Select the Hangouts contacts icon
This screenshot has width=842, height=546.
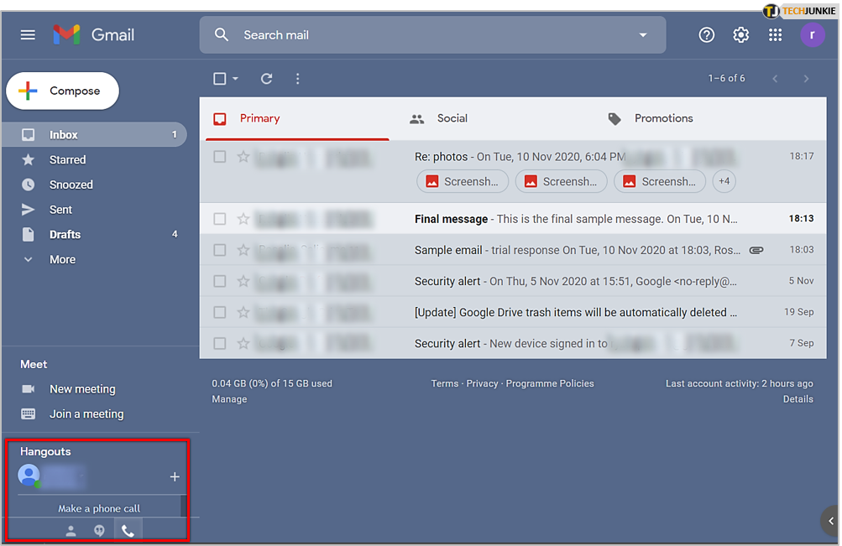[71, 530]
